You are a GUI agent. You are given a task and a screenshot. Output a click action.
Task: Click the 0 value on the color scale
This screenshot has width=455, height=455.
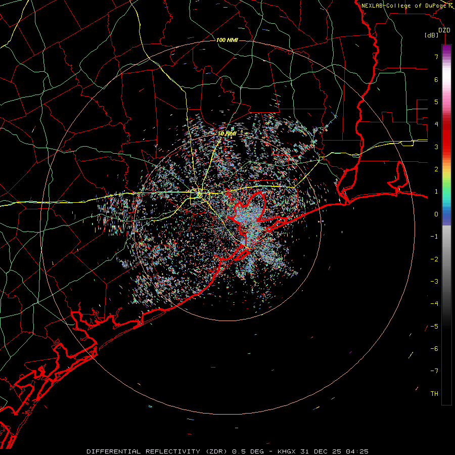(436, 214)
